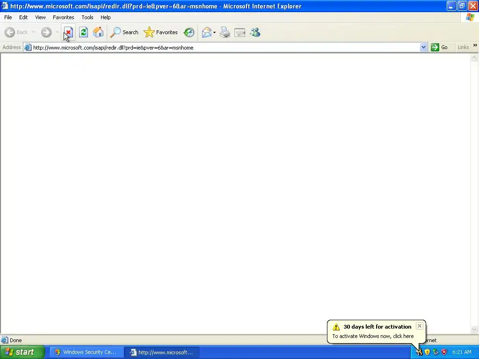Show the History clock pane
Viewport: 479px width, 359px height.
click(x=189, y=32)
